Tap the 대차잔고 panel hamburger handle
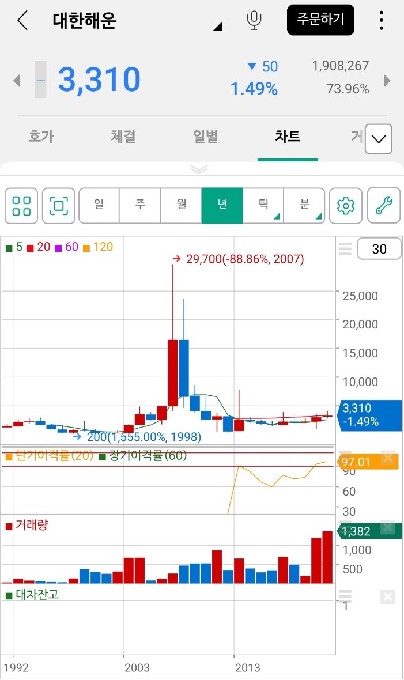404x680 pixels. coord(345,595)
